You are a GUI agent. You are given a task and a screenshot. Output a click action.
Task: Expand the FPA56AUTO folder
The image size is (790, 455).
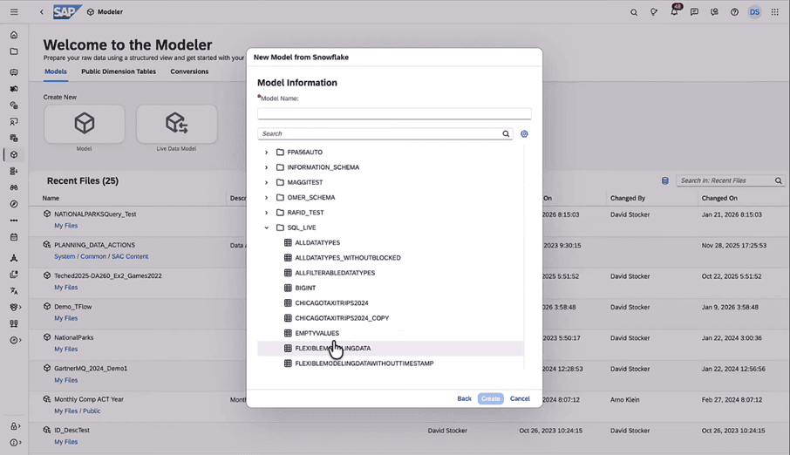click(267, 153)
